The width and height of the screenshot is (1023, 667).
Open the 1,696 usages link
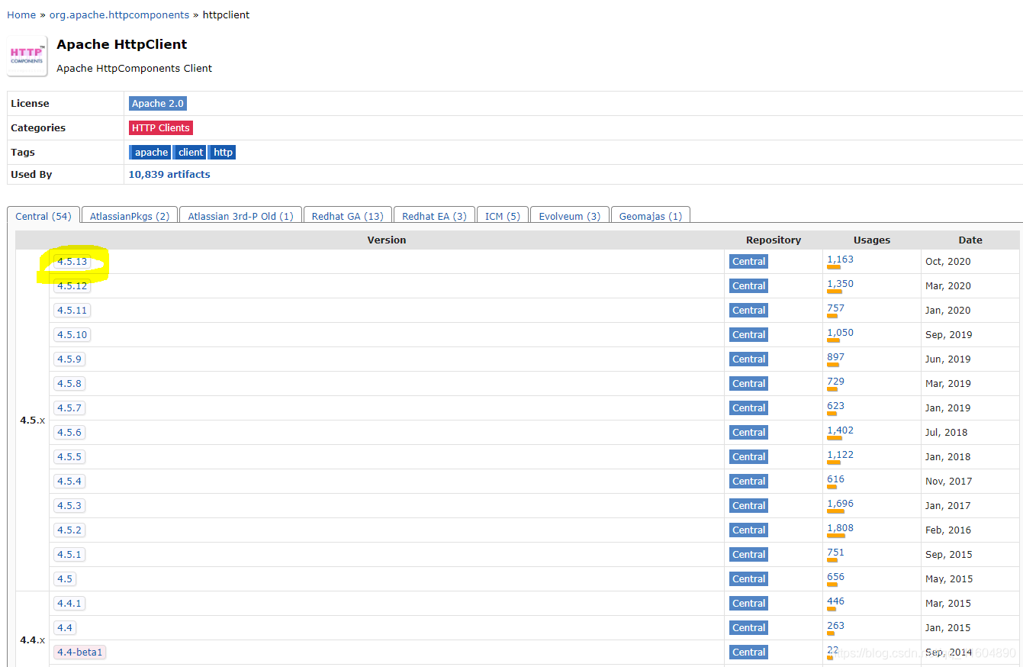[x=840, y=504]
